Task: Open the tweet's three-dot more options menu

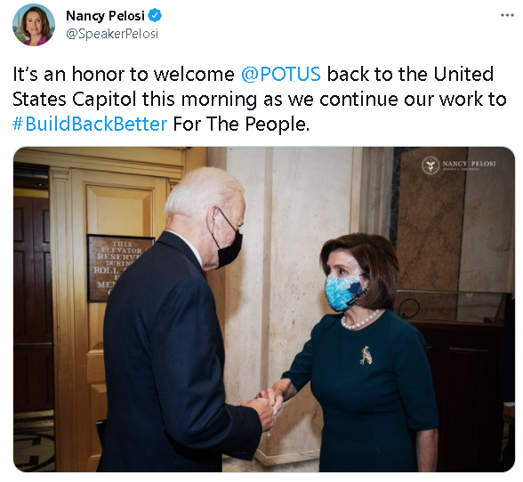Action: 507,15
